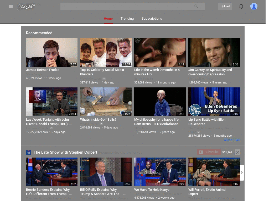Click the James Reimer Traded title
Viewport: 269px width, 201px height.
[43, 70]
